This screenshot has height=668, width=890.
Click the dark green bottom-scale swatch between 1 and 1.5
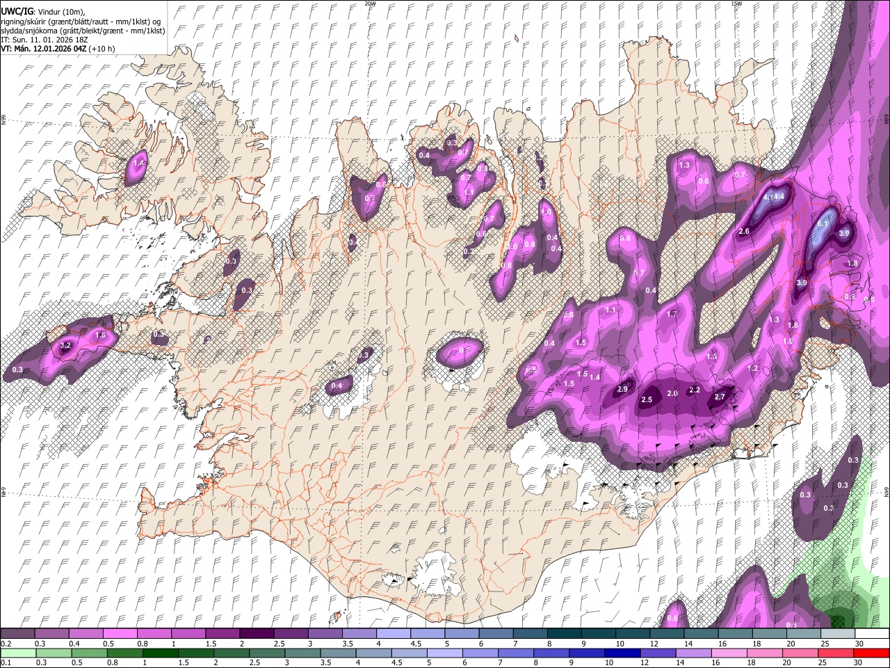160,653
